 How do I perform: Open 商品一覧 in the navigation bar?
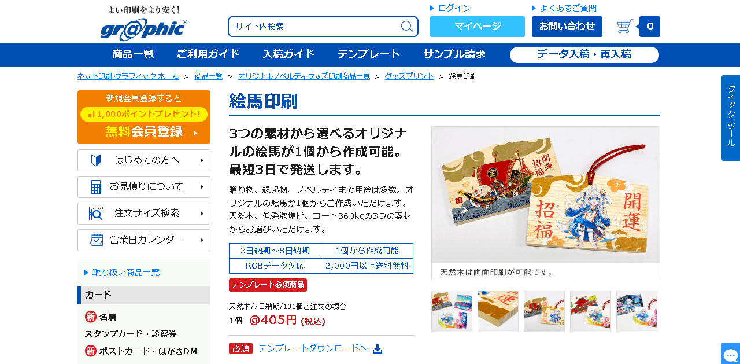(x=133, y=54)
